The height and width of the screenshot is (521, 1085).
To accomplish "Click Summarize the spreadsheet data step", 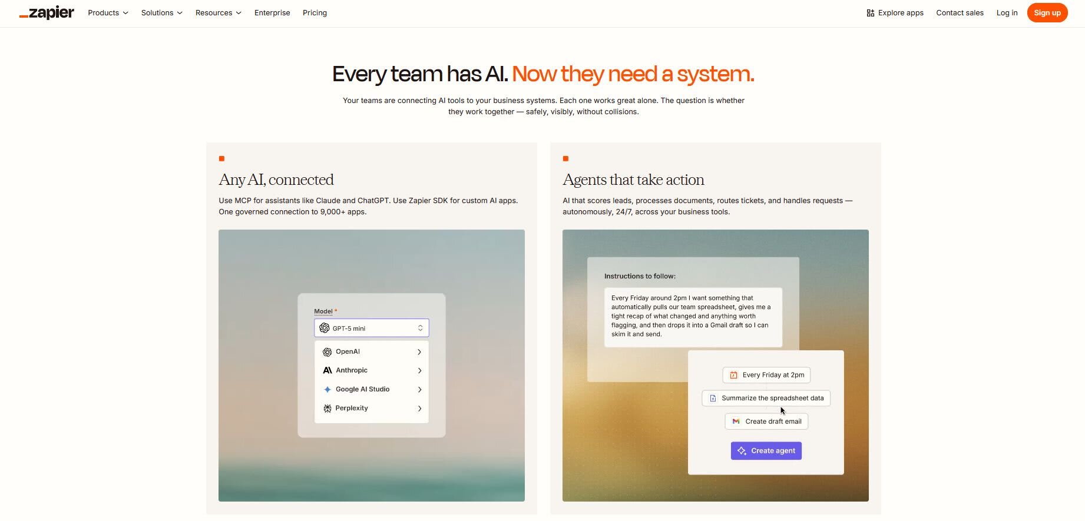I will point(766,398).
